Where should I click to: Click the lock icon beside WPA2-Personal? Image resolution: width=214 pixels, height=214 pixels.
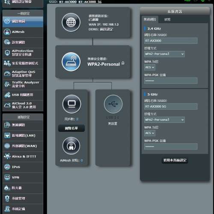point(123,63)
